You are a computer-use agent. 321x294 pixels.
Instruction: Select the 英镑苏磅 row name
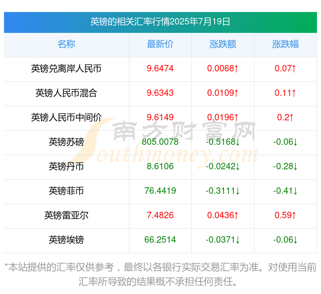click(x=66, y=142)
